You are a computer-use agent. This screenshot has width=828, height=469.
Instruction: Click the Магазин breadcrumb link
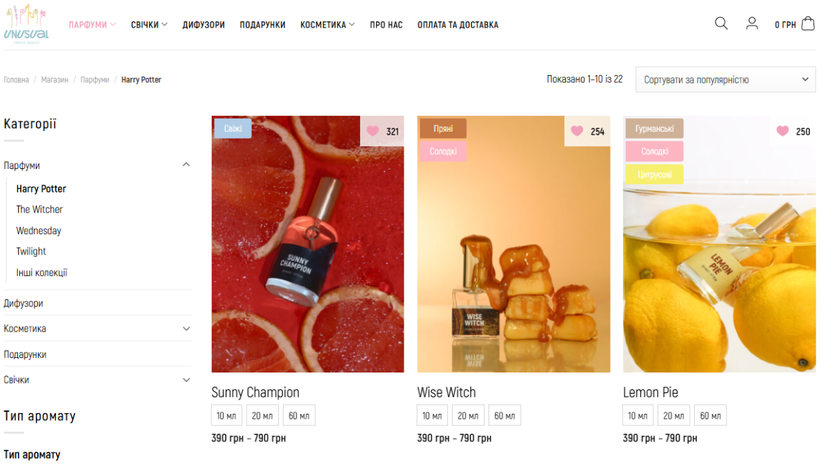pyautogui.click(x=55, y=80)
